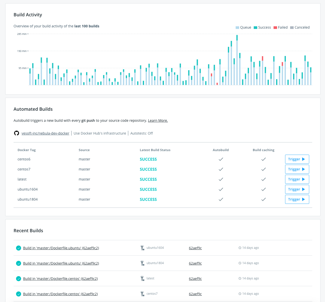Click wrench icon beside centos7 recent build

tap(142, 294)
